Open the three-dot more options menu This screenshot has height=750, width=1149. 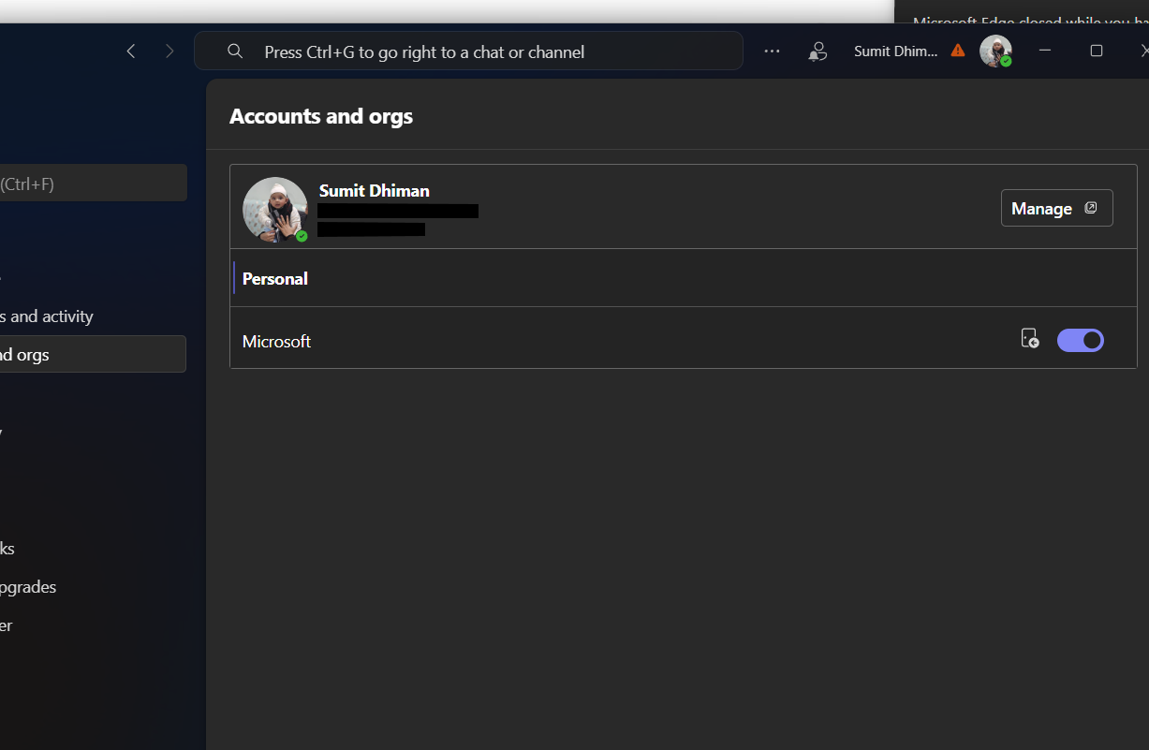[x=772, y=51]
